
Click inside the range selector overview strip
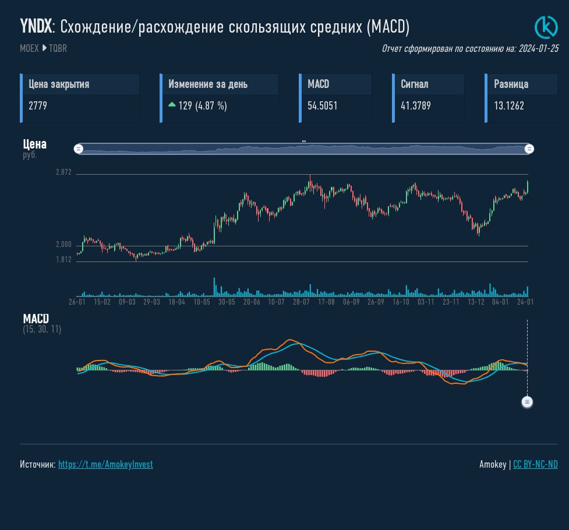tap(304, 149)
